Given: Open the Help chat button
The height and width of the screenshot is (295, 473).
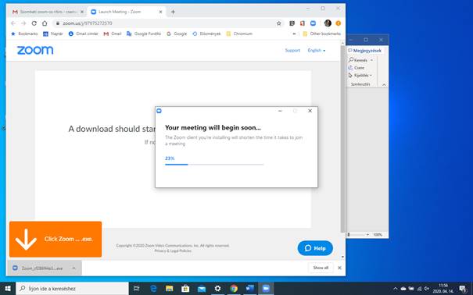Looking at the screenshot, I should click(x=315, y=248).
